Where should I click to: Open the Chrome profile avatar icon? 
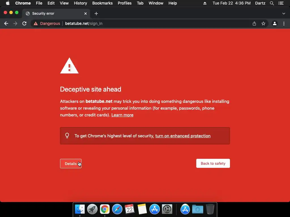pyautogui.click(x=275, y=23)
